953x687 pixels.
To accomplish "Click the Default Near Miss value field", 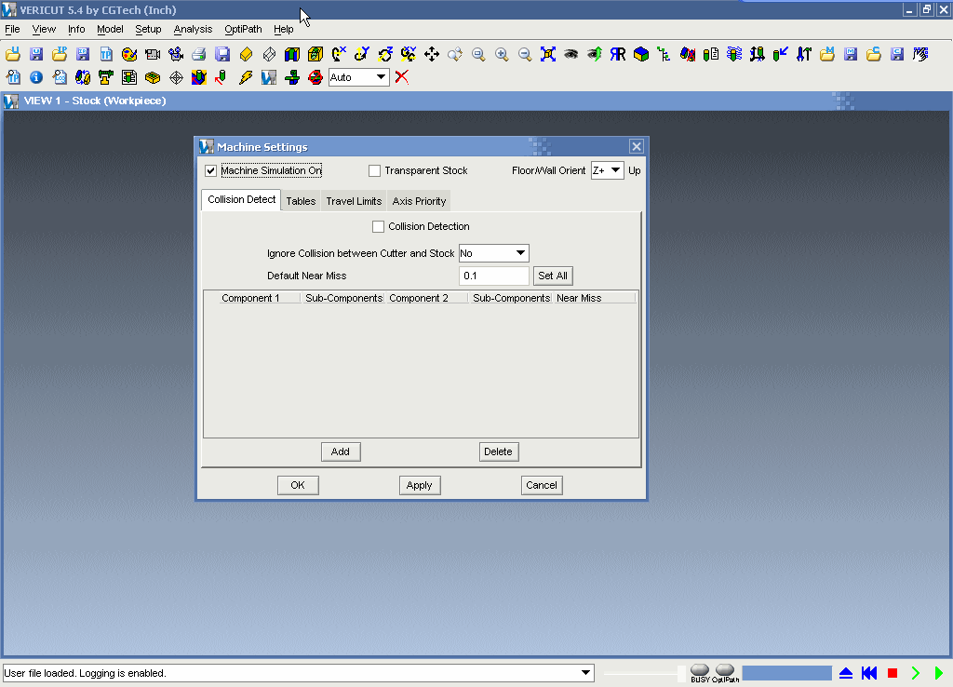I will tap(493, 276).
